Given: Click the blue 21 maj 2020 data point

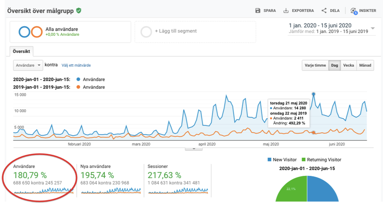Looking at the screenshot, I should [x=314, y=94].
